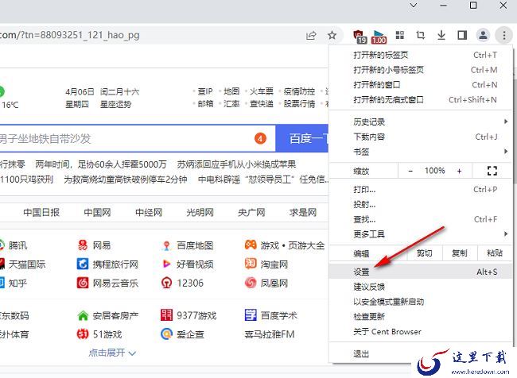Open the red shield ad-blocker extension

(360, 37)
